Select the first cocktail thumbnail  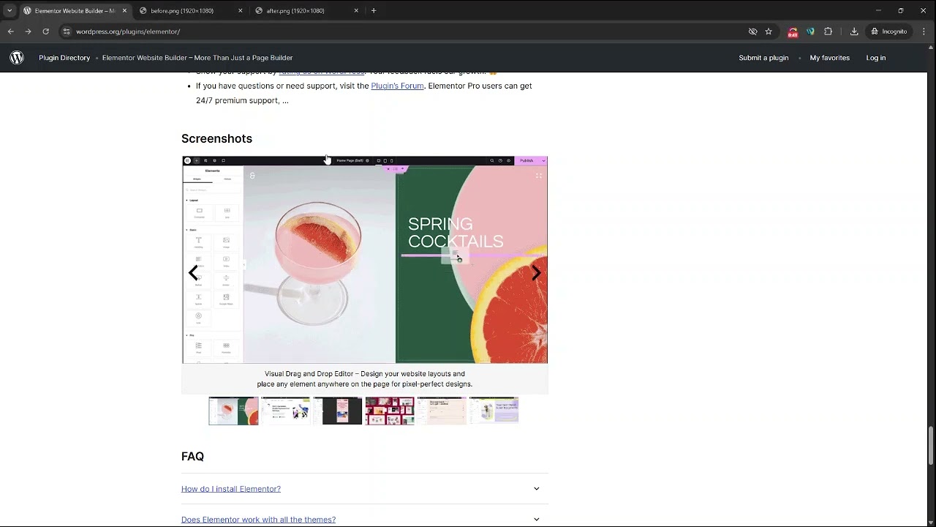[233, 411]
